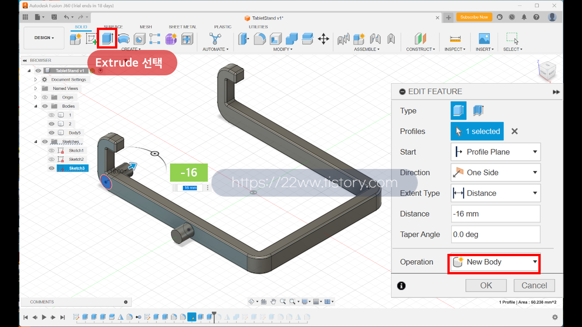Click OK in Edit Feature dialog
582x327 pixels.
click(486, 285)
